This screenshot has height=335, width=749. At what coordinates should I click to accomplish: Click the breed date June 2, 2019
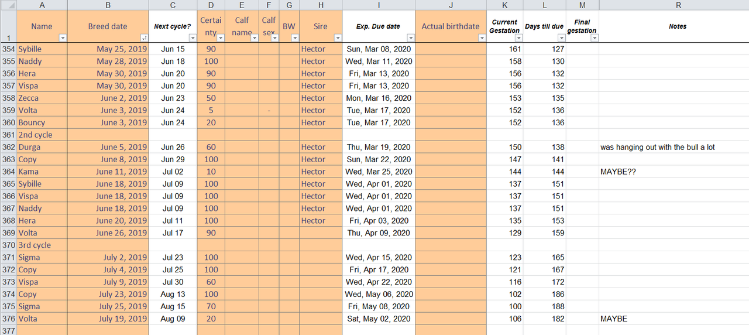point(108,98)
